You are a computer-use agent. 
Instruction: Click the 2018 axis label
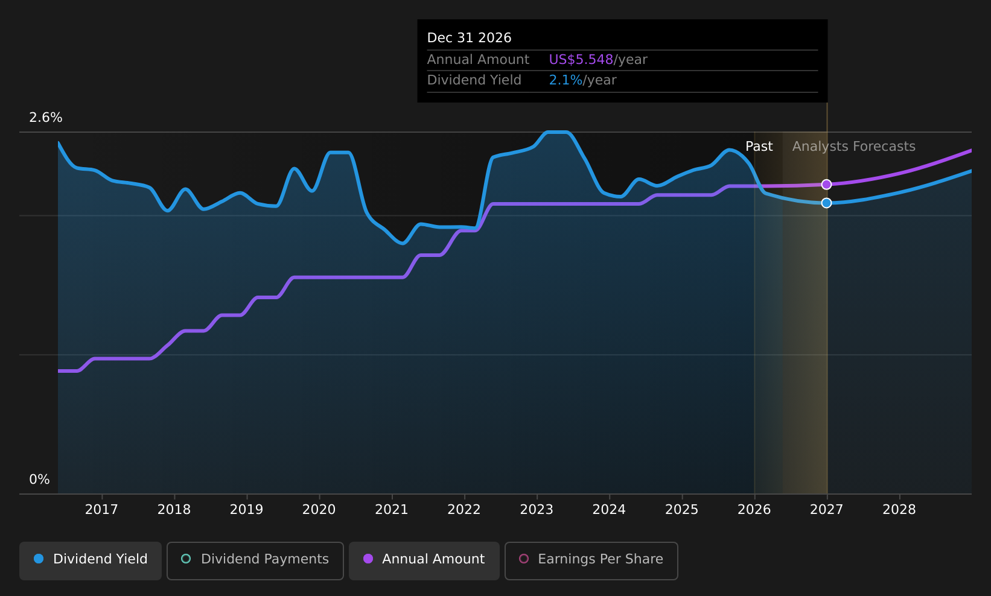pyautogui.click(x=174, y=510)
